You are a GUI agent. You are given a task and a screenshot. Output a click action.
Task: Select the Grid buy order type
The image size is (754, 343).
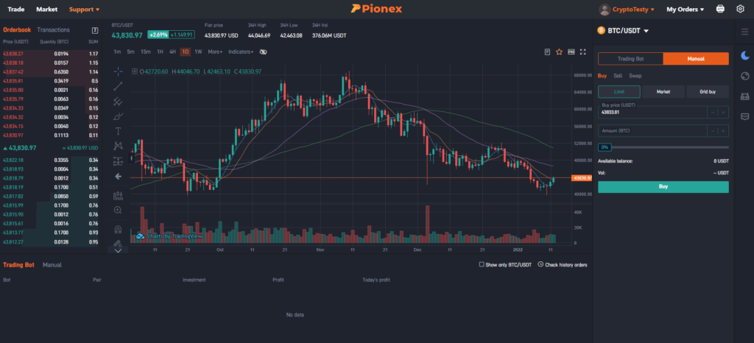point(708,92)
